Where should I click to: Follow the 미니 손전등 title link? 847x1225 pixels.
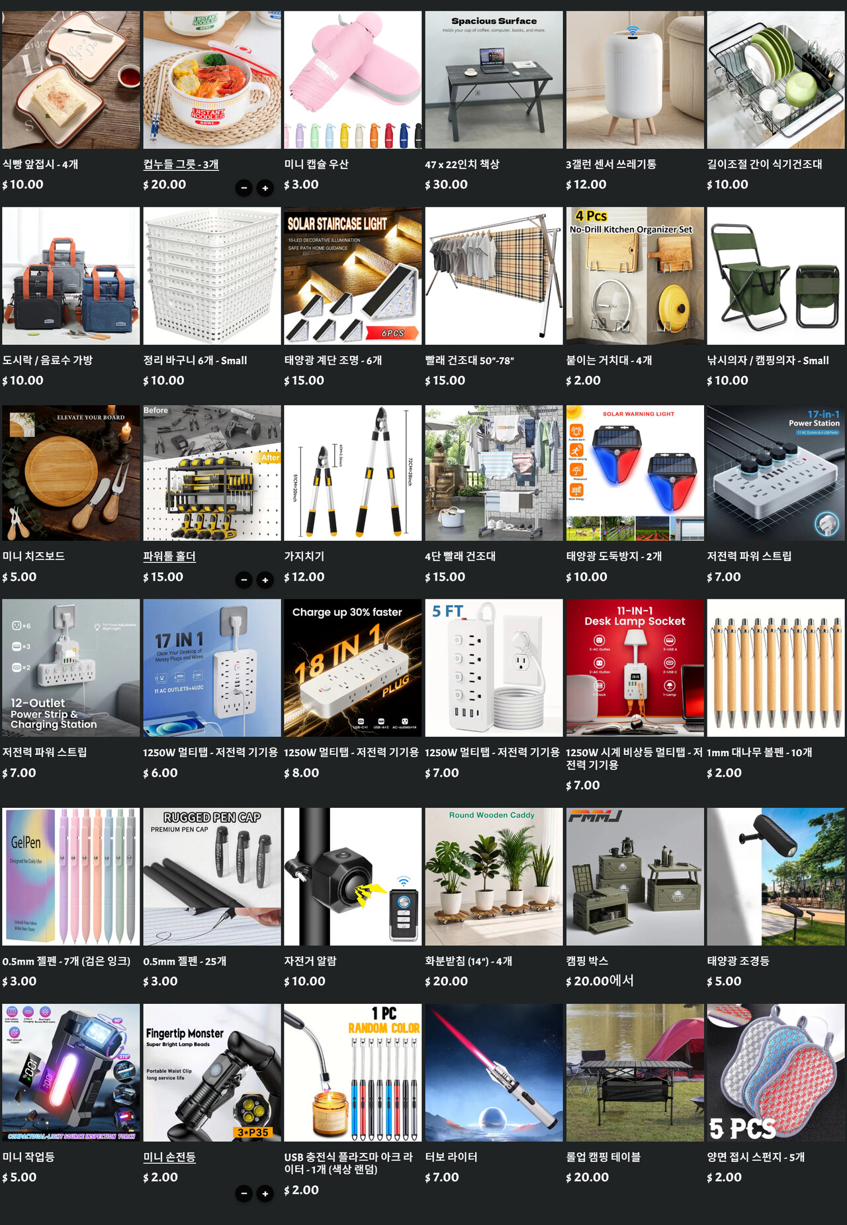click(x=169, y=1157)
